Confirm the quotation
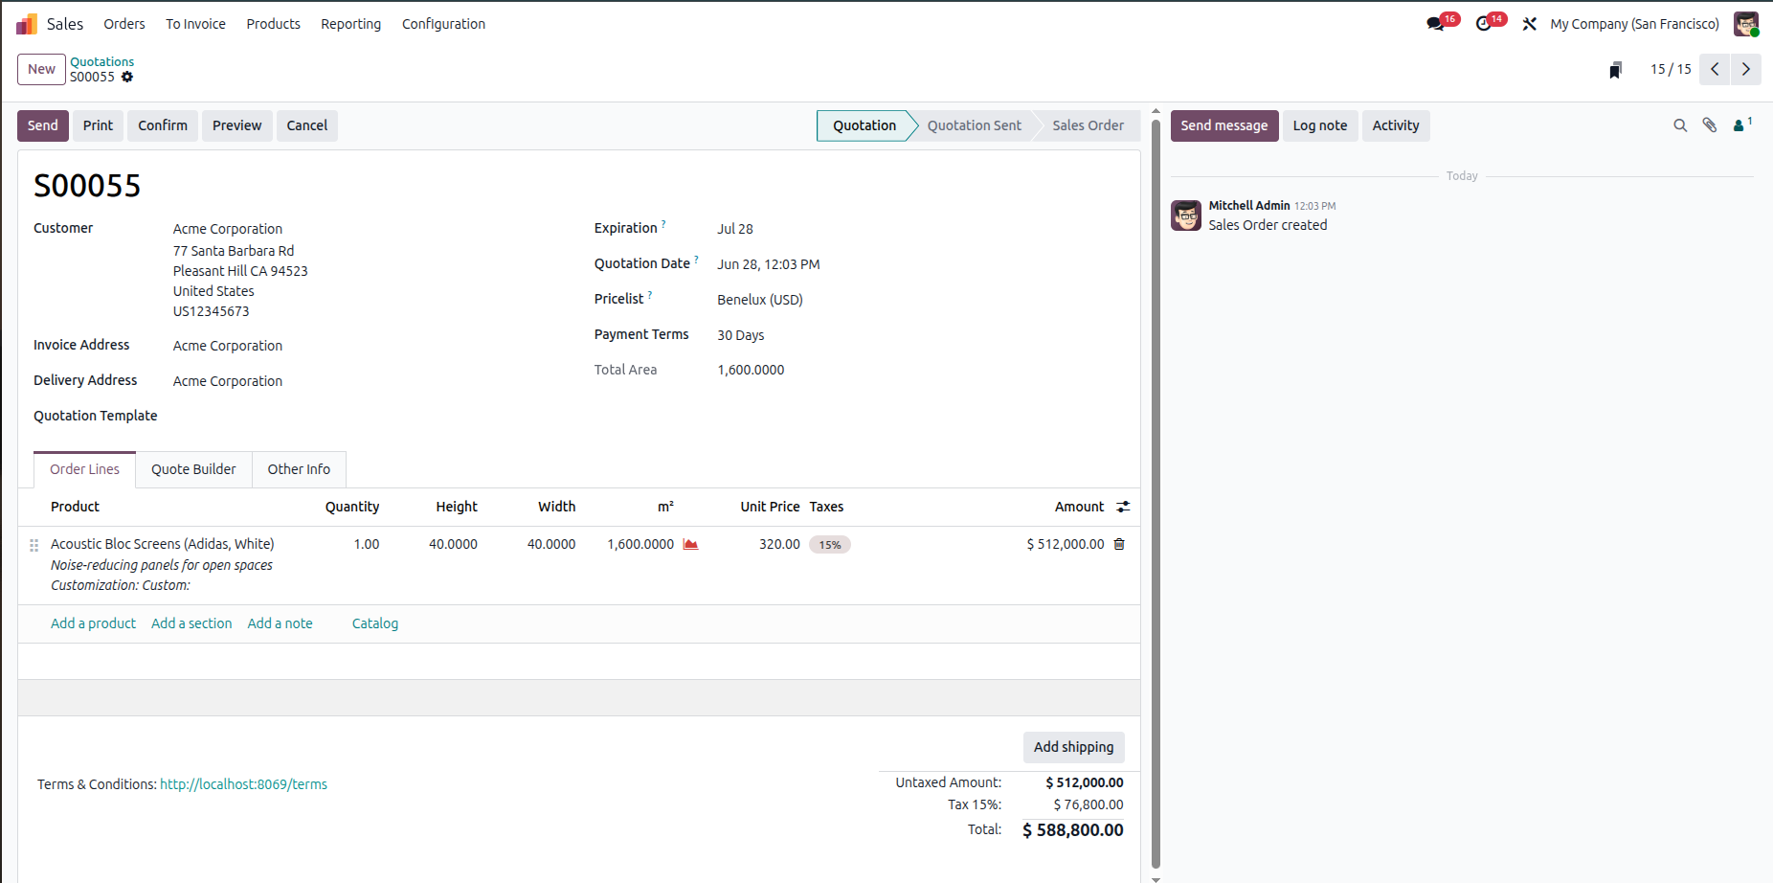This screenshot has width=1773, height=883. 163,125
